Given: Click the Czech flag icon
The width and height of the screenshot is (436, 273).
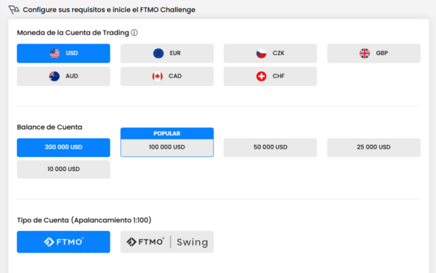Looking at the screenshot, I should click(x=261, y=53).
